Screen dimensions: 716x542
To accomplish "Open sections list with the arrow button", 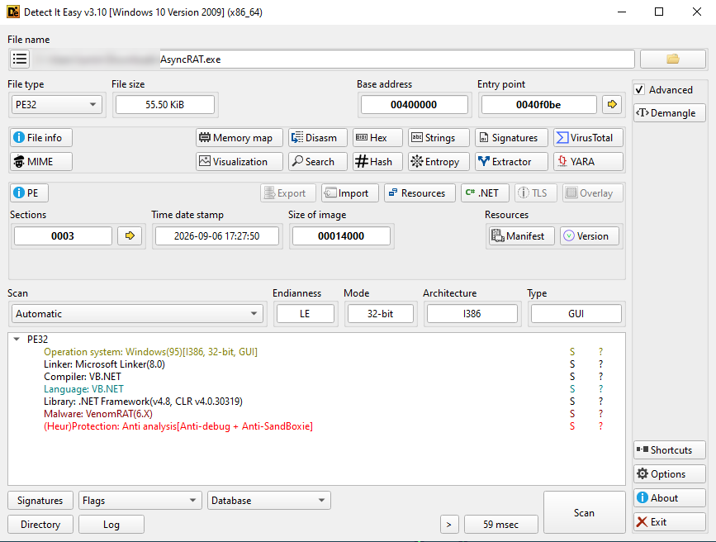I will click(130, 235).
